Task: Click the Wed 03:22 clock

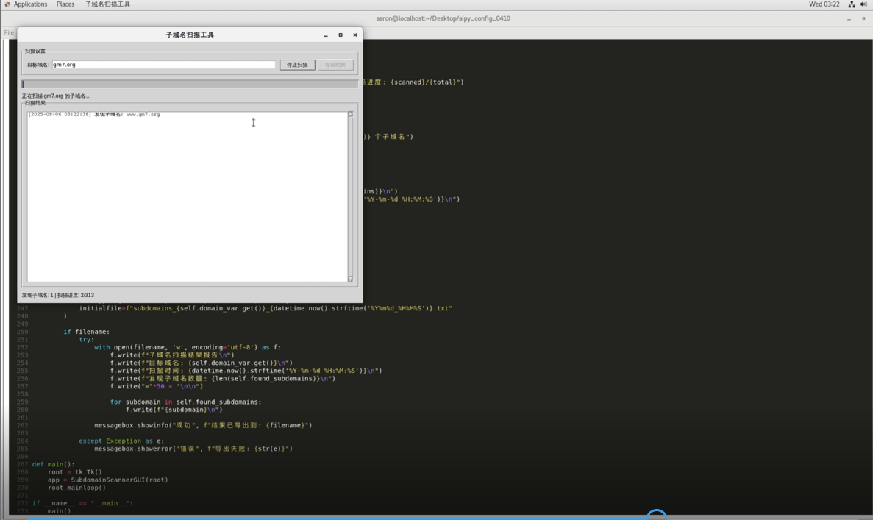Action: coord(824,4)
